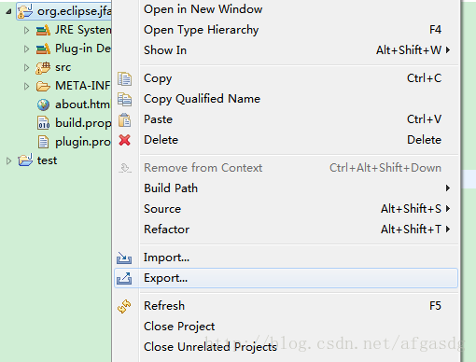Expand the src folder tree node
Viewport: 476px width, 362px height.
[x=27, y=67]
